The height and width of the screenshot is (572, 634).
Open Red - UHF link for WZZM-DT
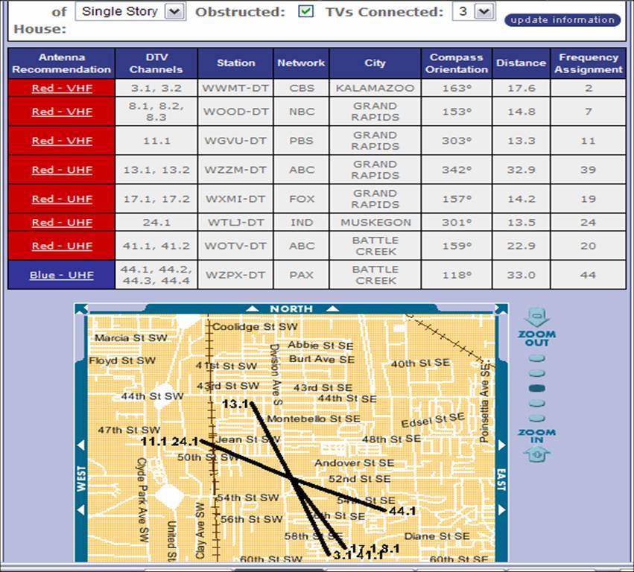click(62, 170)
